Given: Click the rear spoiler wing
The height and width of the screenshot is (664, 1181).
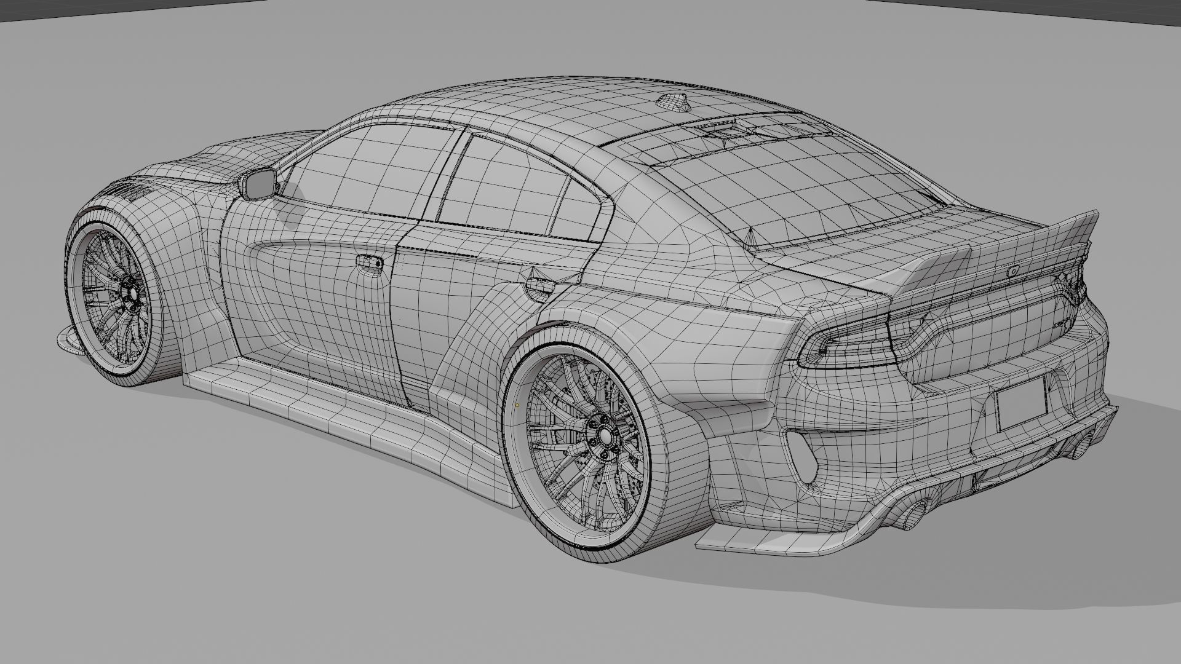Looking at the screenshot, I should (992, 258).
